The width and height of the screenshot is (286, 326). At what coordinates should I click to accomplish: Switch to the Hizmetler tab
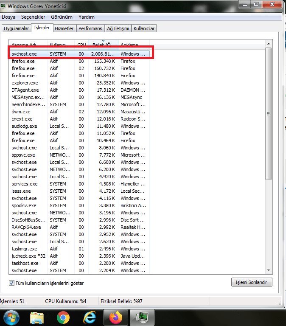pyautogui.click(x=64, y=28)
